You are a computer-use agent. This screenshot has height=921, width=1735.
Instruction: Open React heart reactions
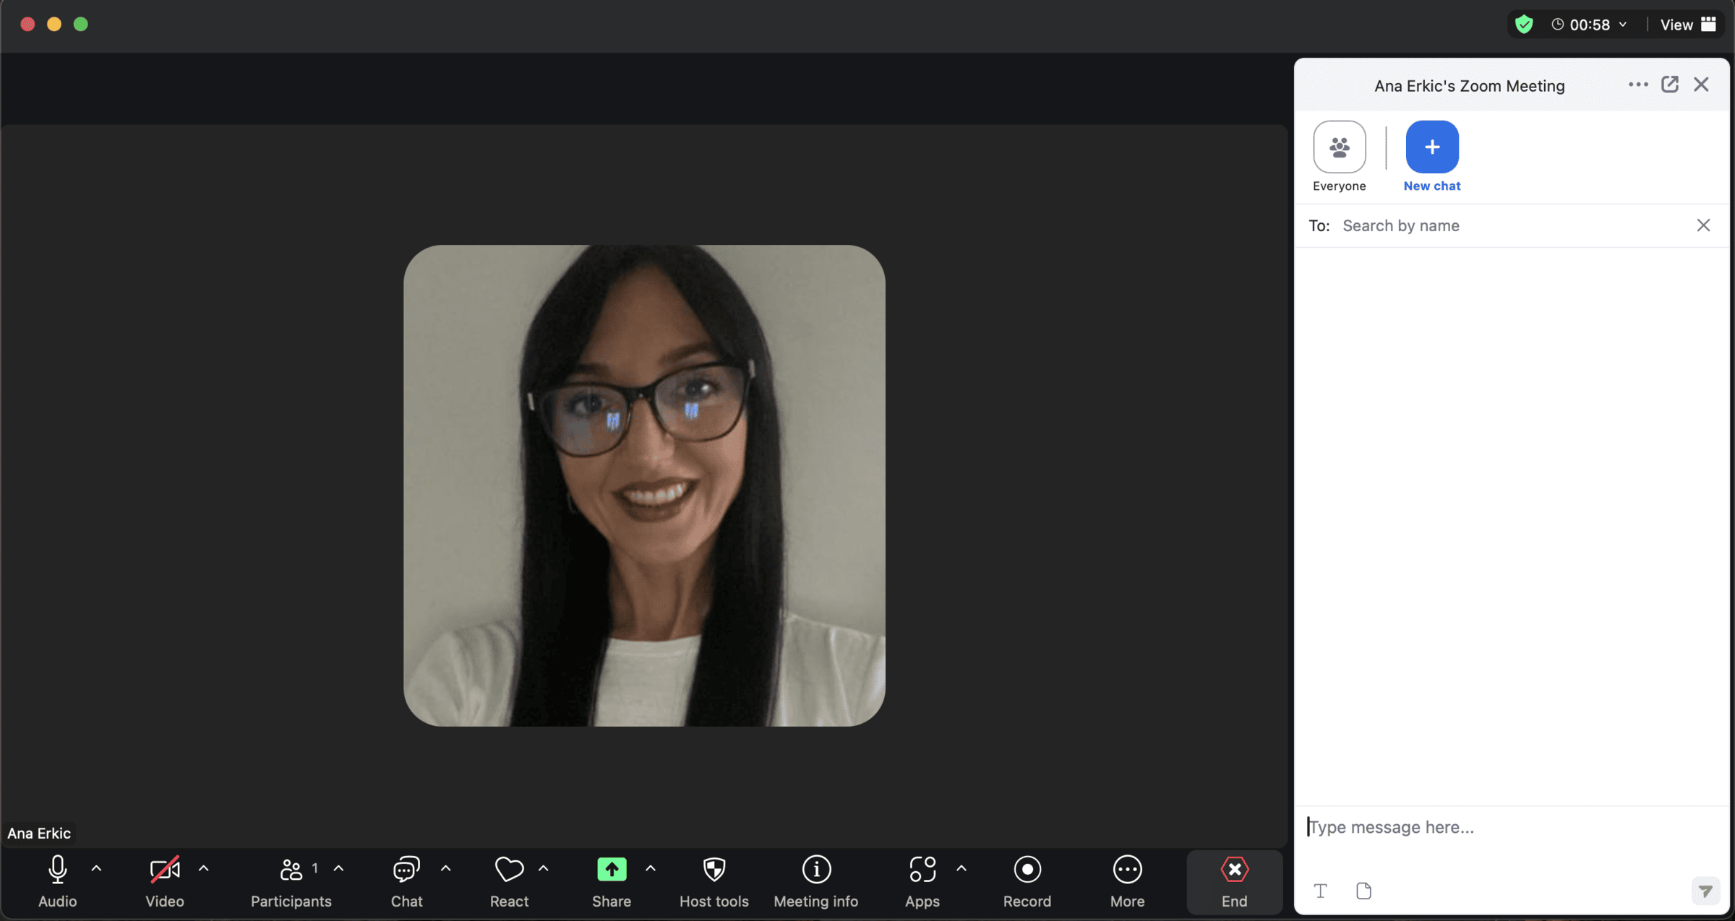[x=509, y=881]
